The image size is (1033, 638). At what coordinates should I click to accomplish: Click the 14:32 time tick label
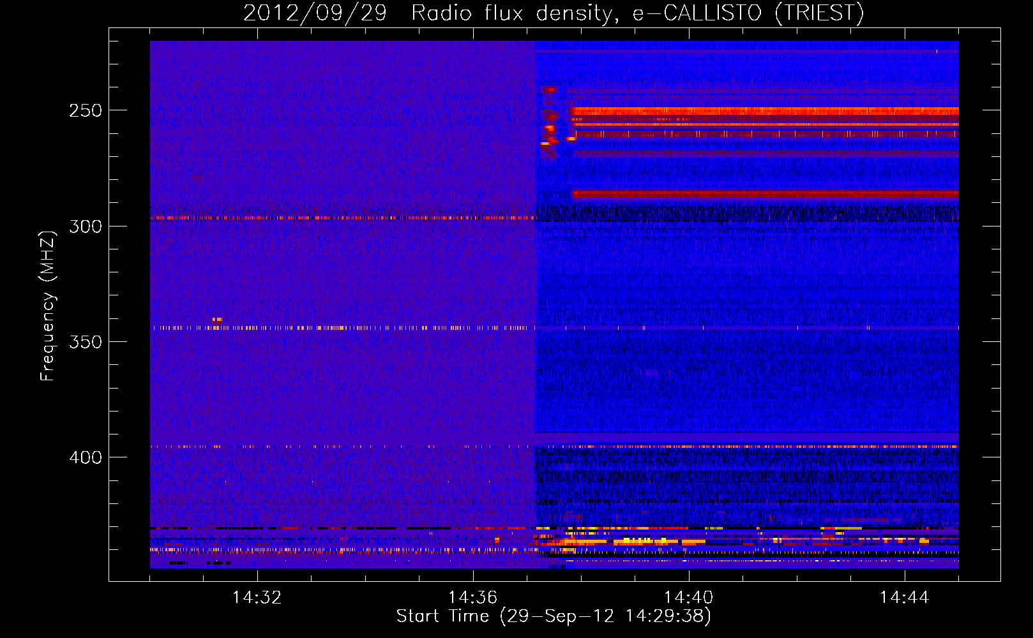(x=257, y=598)
